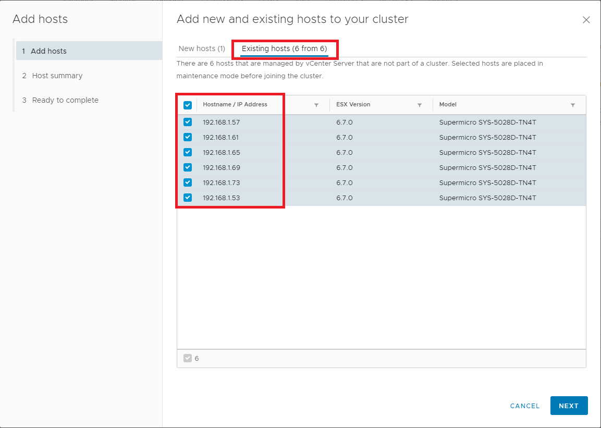Select the Existing hosts tab
Viewport: 601px width, 428px height.
click(x=284, y=48)
